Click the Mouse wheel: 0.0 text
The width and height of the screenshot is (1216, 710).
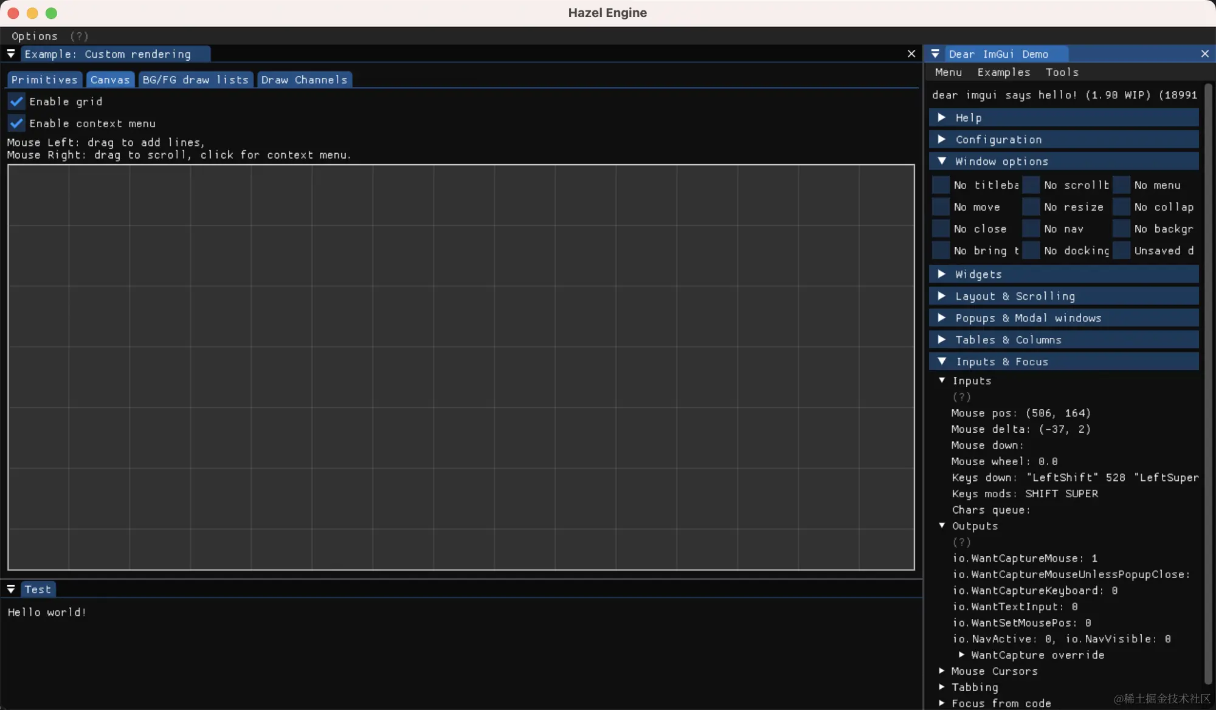point(1004,461)
